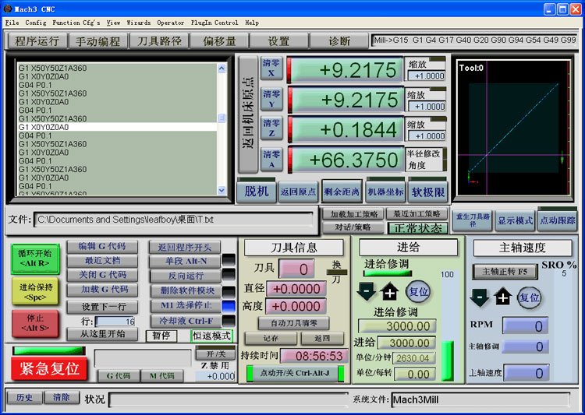This screenshot has width=585, height=415.
Task: Switch to the 诊断 diagnostics tab
Action: [339, 41]
